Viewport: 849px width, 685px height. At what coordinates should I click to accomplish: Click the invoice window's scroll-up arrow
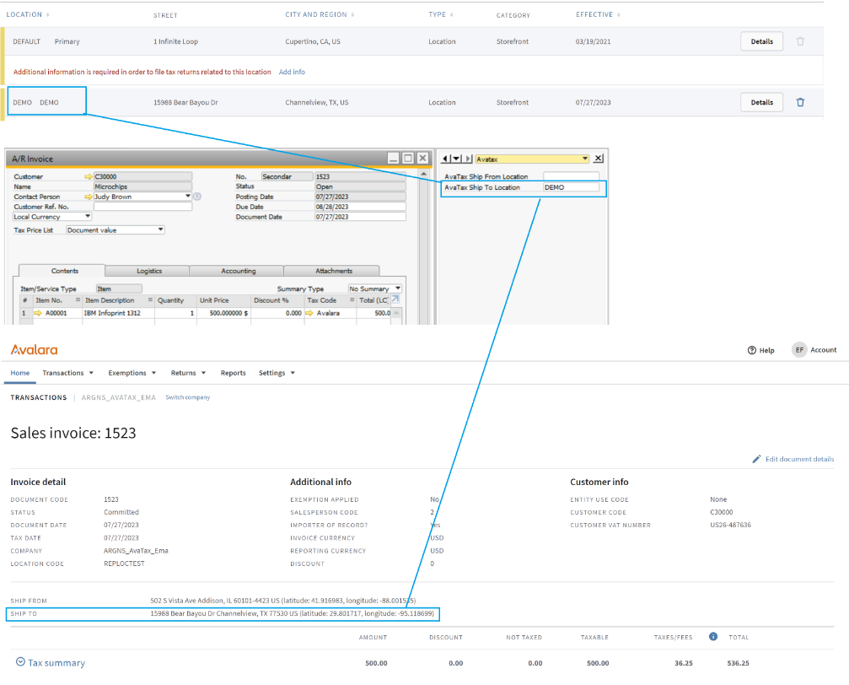[423, 174]
